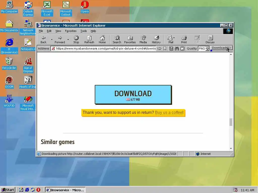
Task: Click the bookmarks page icon next to binoculars
Action: point(171,49)
